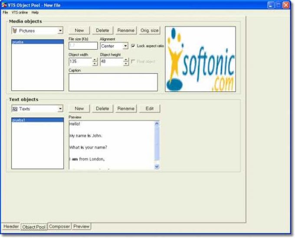
Task: Switch to the Composer tab
Action: pos(59,226)
